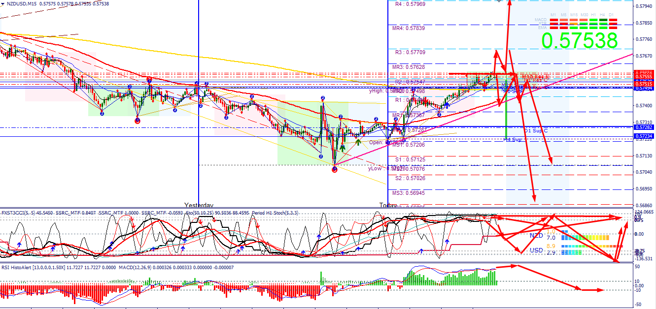Click the 2.9 strength value
The height and width of the screenshot is (309, 656).
pyautogui.click(x=551, y=252)
